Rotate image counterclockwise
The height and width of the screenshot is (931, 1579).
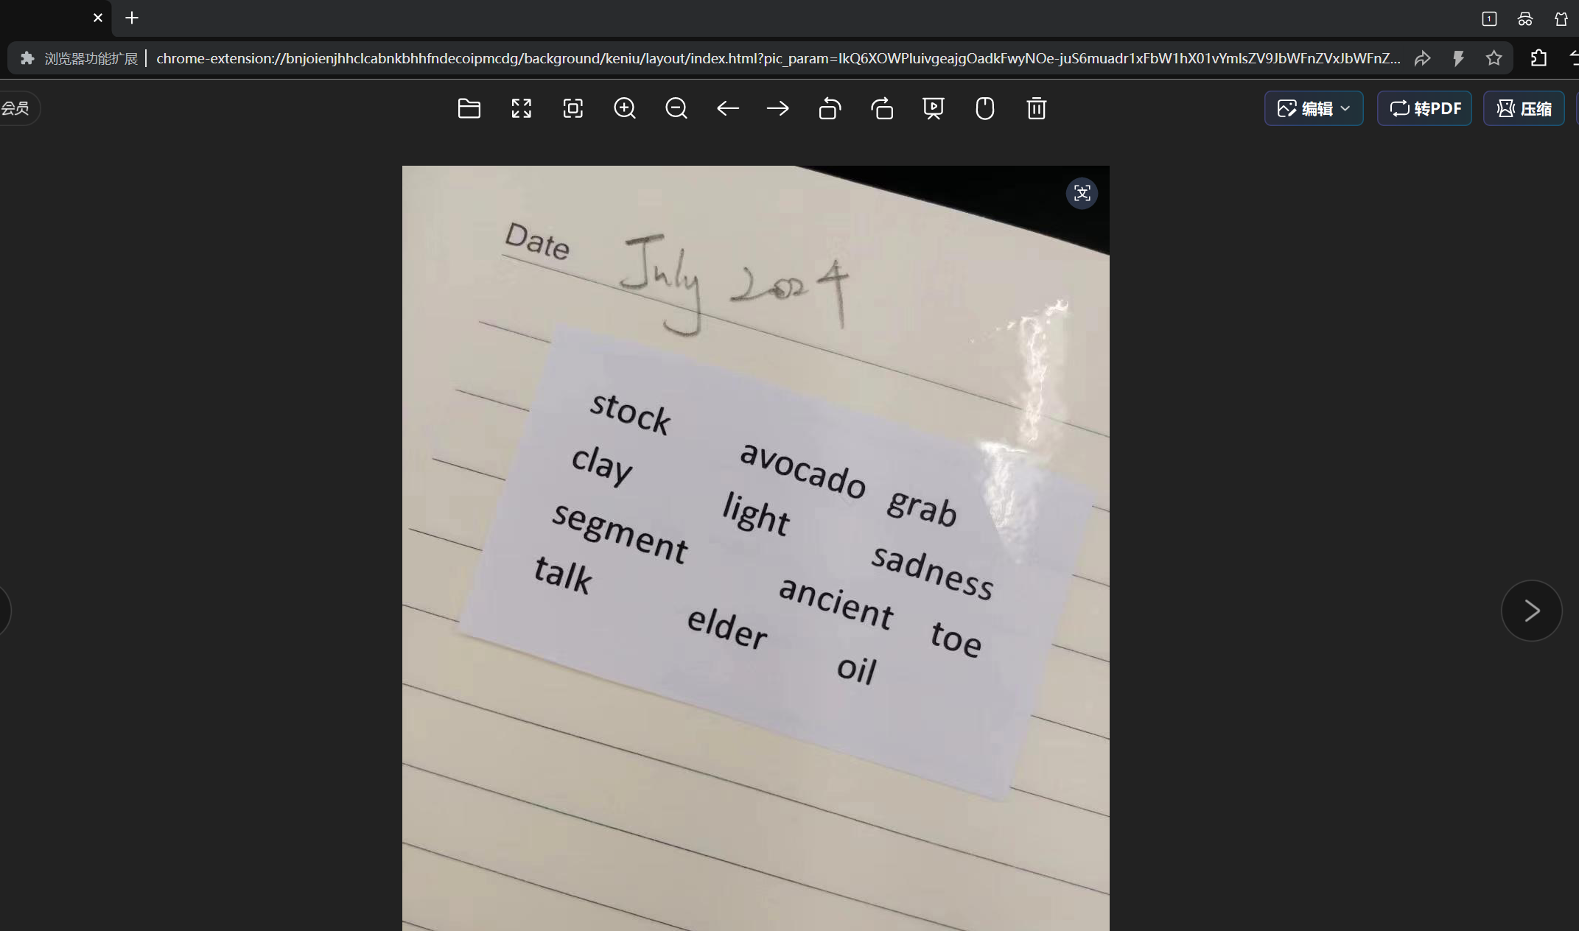click(x=830, y=109)
